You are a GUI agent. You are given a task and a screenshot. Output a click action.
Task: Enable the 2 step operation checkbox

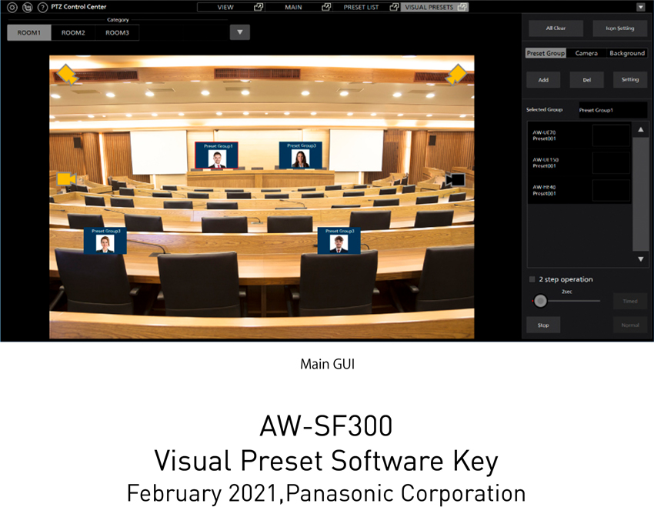coord(532,279)
